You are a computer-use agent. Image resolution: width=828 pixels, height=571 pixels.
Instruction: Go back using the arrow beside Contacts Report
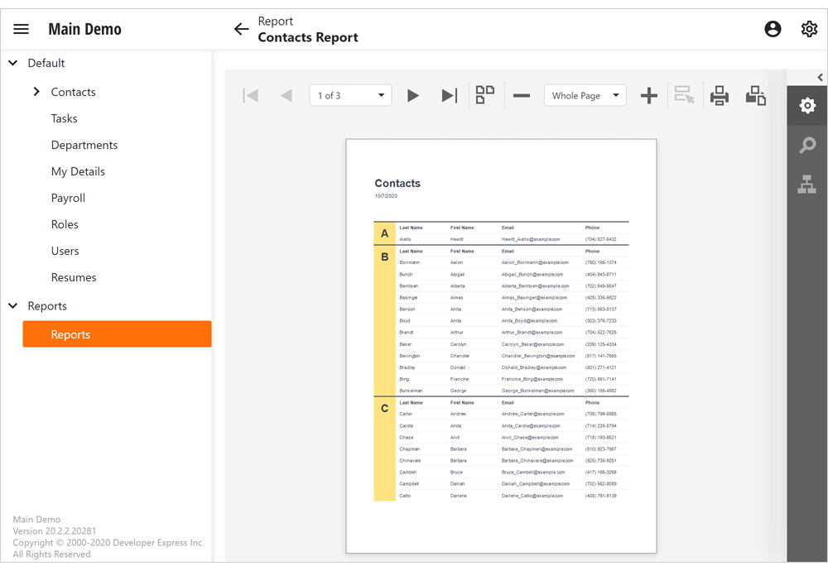(x=241, y=28)
